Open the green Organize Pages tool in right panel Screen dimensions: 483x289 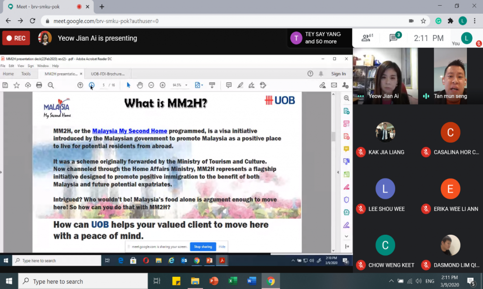click(x=347, y=174)
